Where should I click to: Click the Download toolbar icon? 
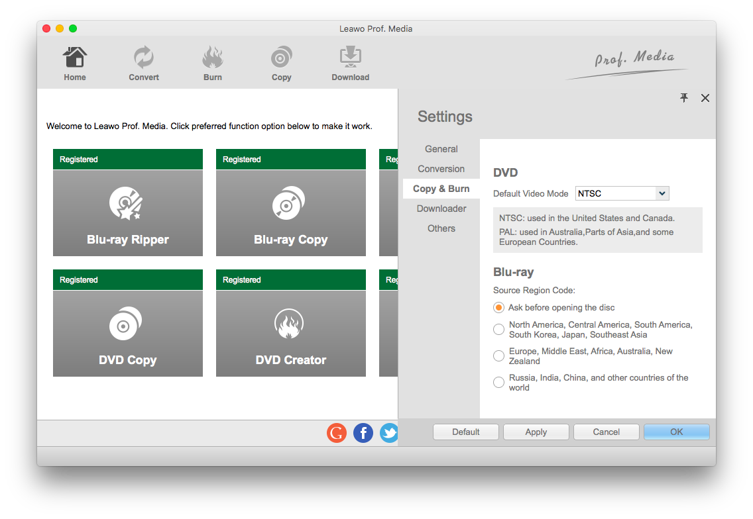pyautogui.click(x=350, y=58)
